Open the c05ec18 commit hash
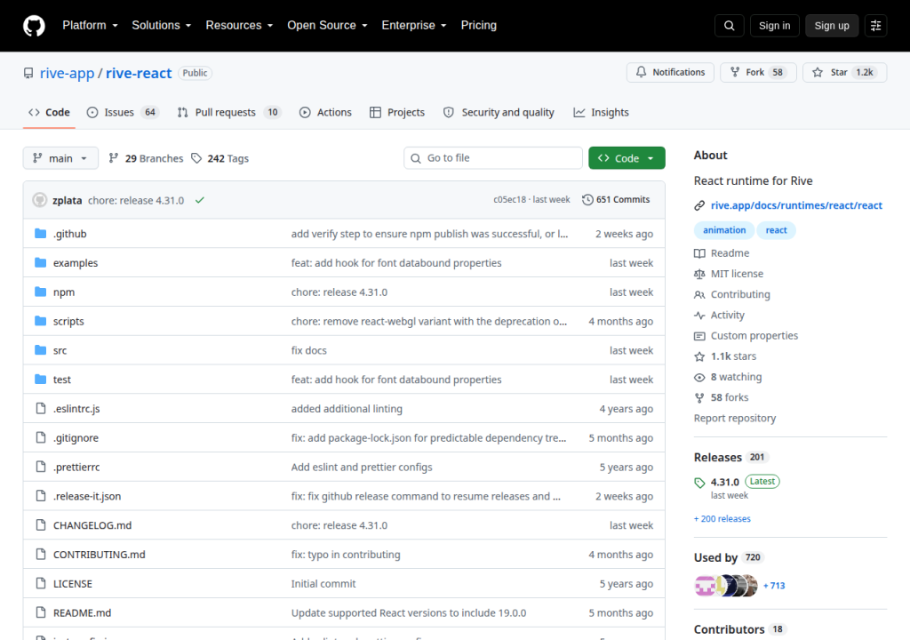Screen dimensions: 910x640 [509, 200]
